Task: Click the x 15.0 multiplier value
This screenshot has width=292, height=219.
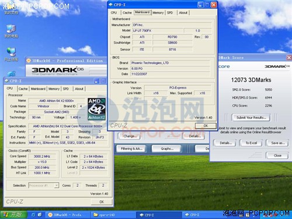Action: (x=42, y=162)
